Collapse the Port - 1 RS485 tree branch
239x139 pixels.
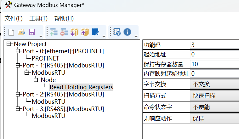[18, 66]
